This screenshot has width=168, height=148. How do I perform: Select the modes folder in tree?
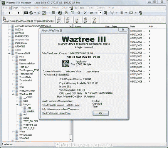(x=30, y=111)
